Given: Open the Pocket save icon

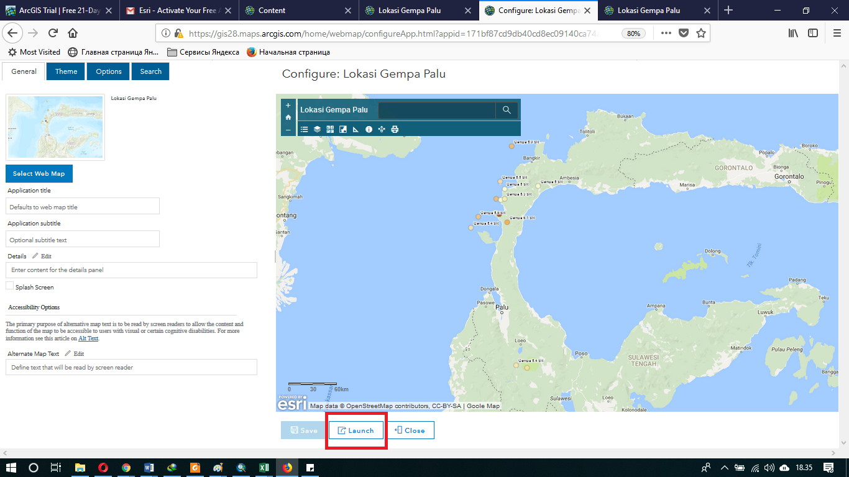Looking at the screenshot, I should click(684, 34).
